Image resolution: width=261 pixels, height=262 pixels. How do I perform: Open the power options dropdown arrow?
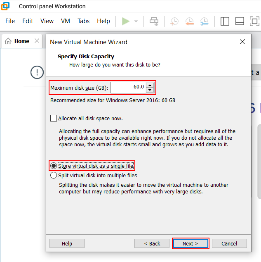136,21
